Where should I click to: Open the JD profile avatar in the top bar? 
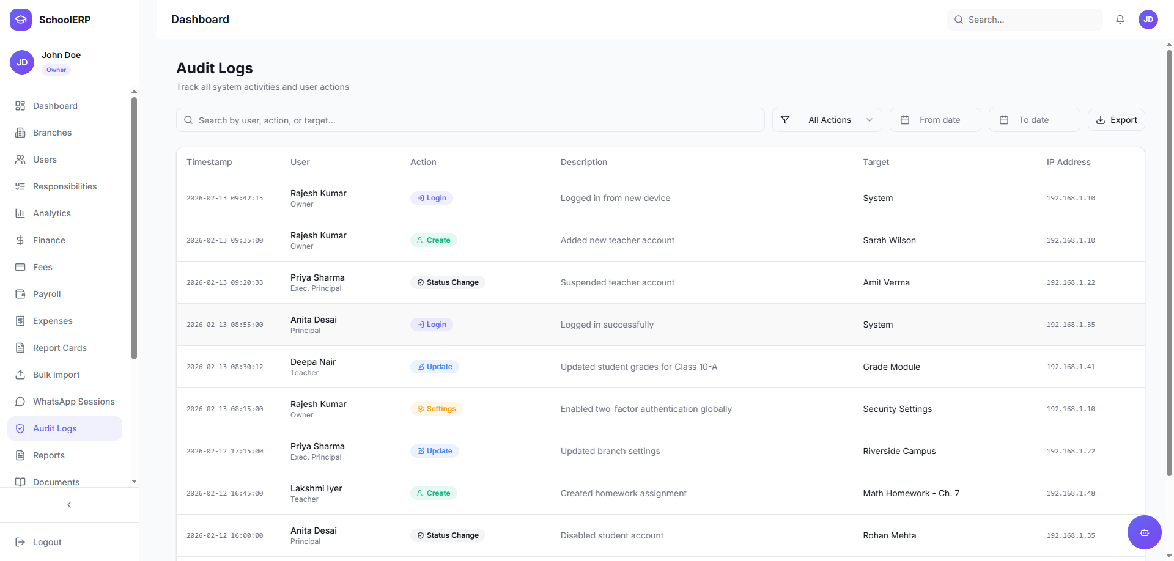coord(1148,20)
